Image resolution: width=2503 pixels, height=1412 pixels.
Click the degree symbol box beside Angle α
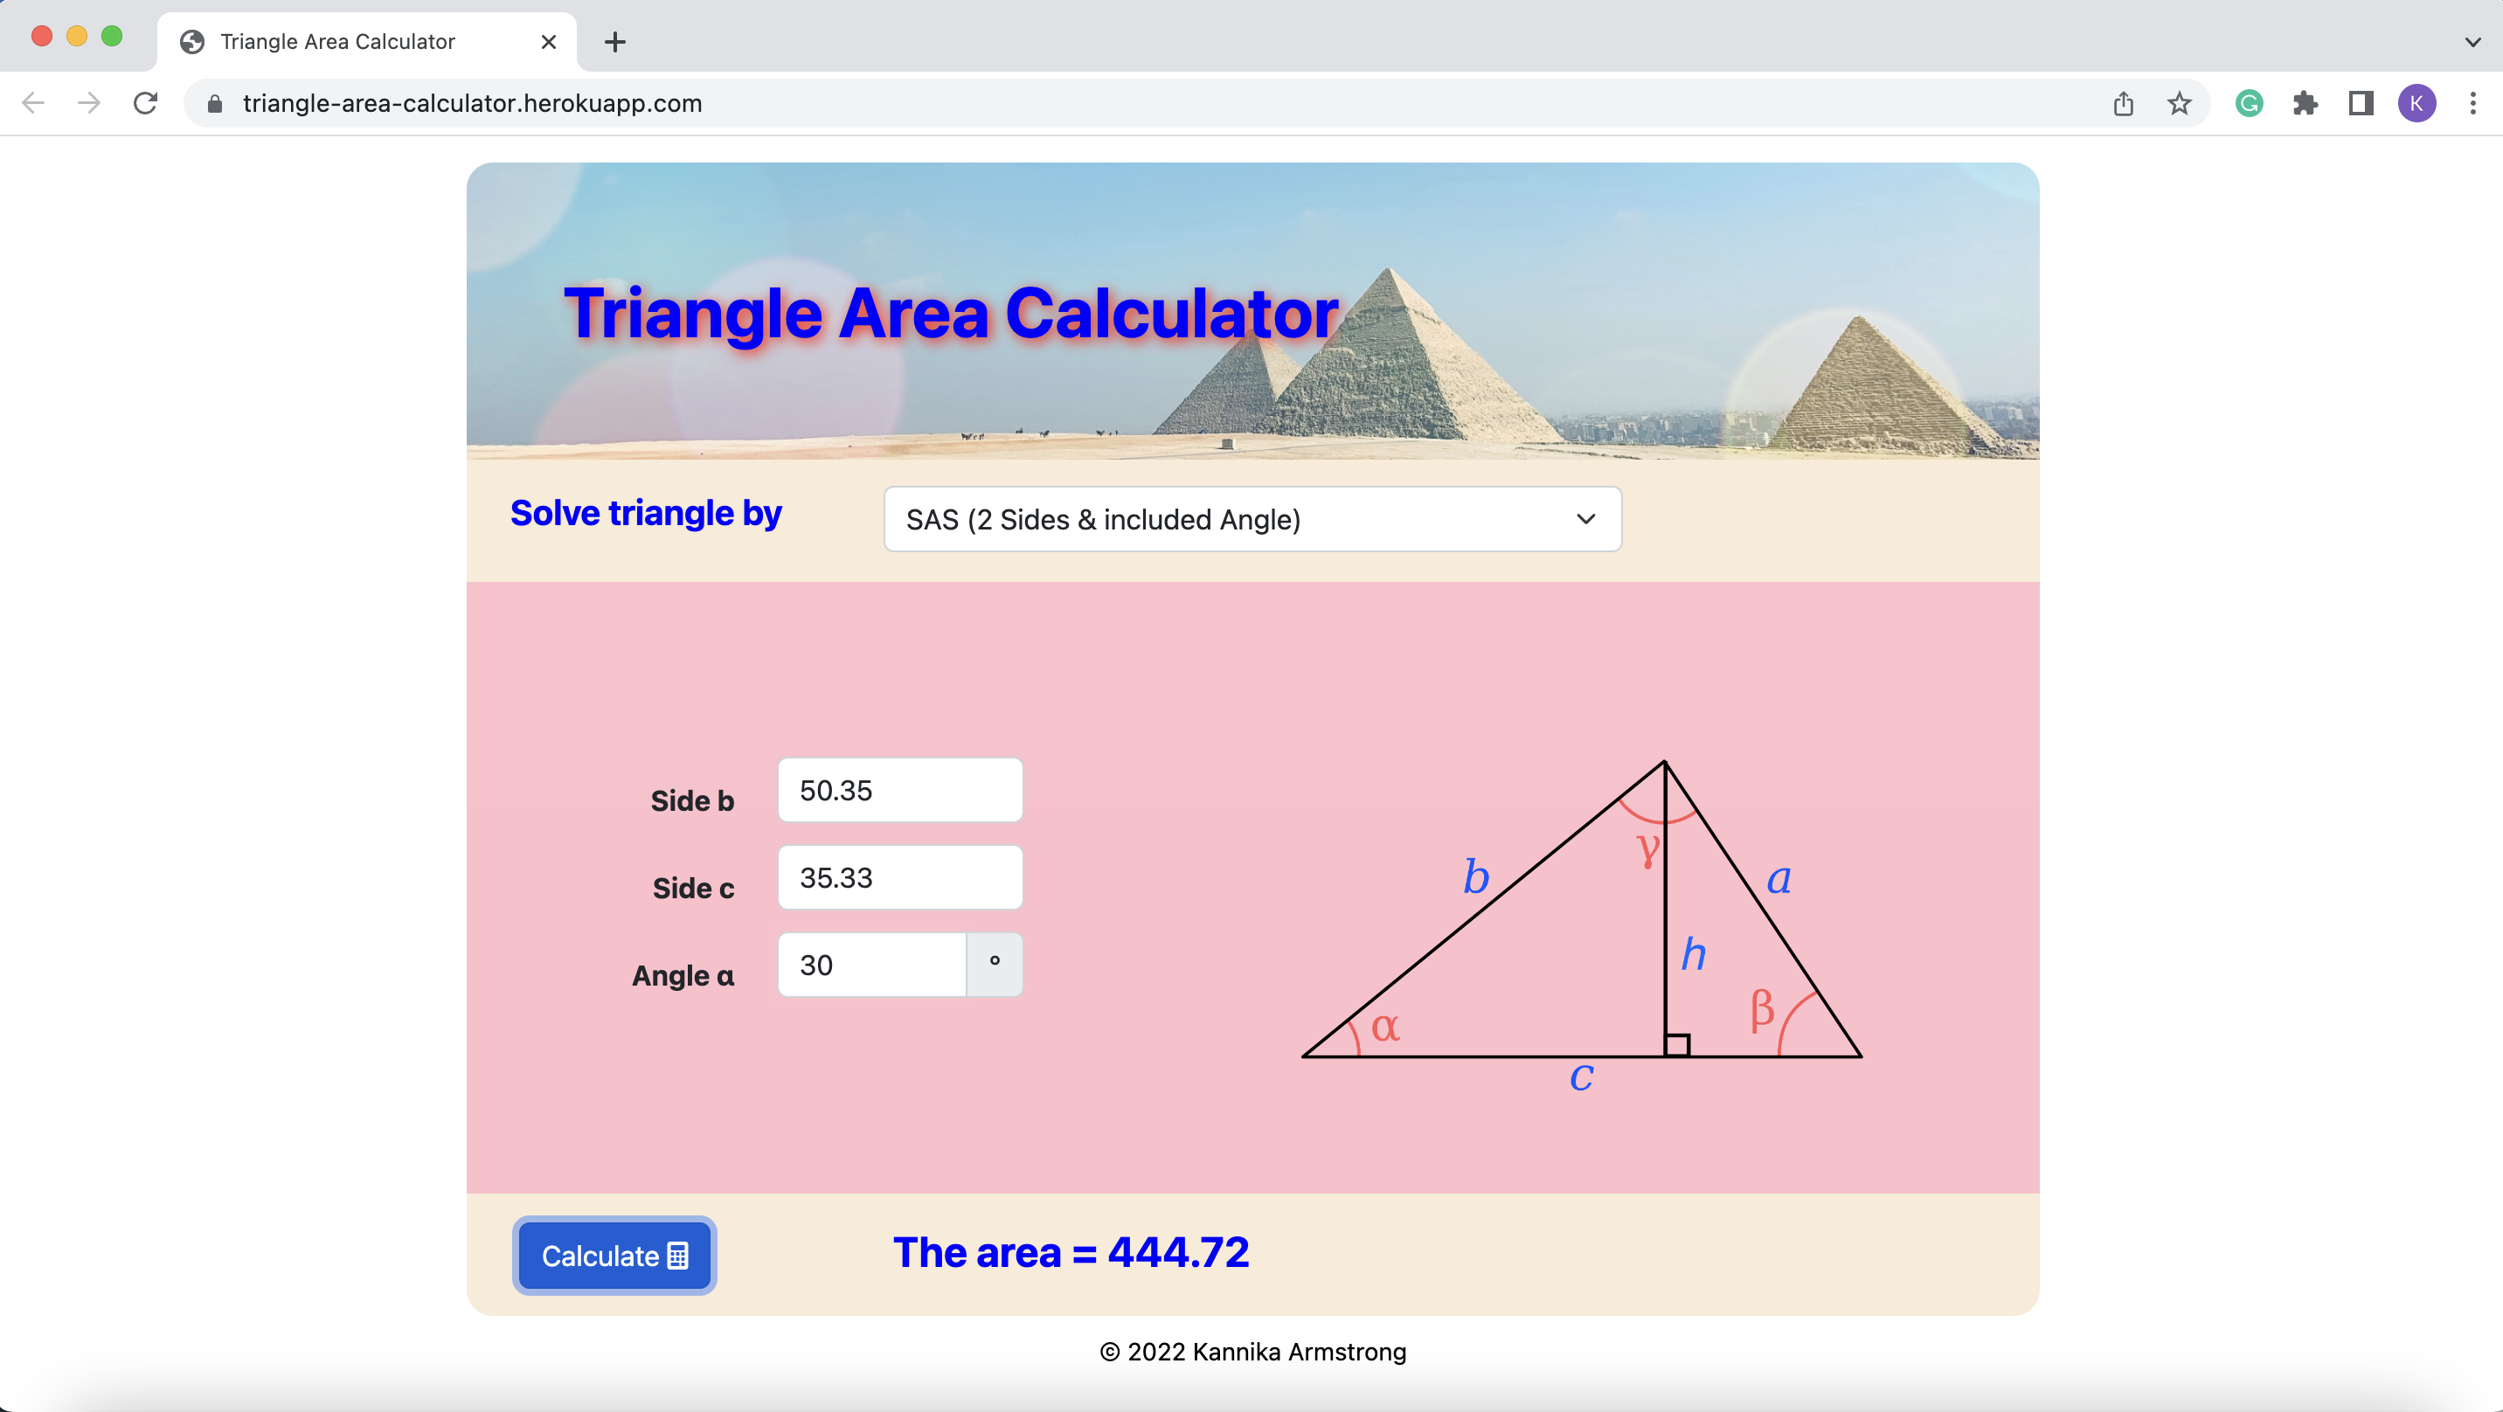[x=995, y=964]
